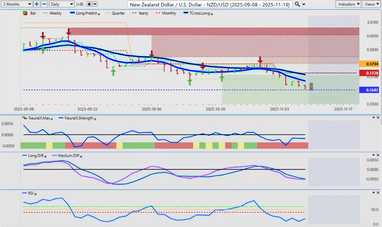Open the Daily interval dropdown

[x=62, y=4]
